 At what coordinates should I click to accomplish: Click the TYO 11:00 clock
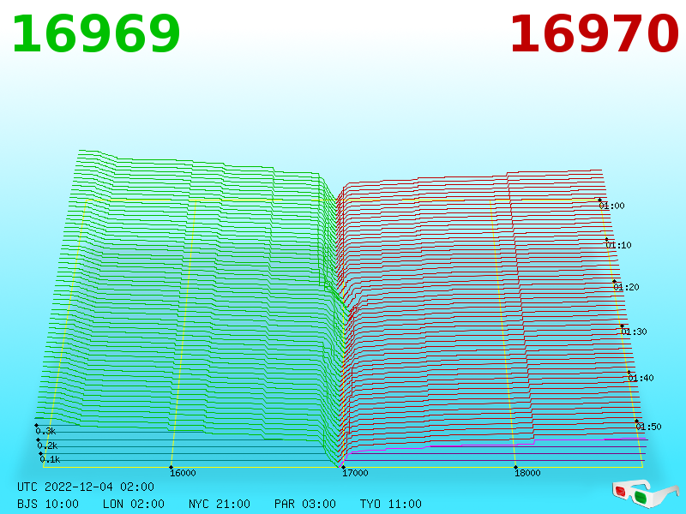(391, 504)
